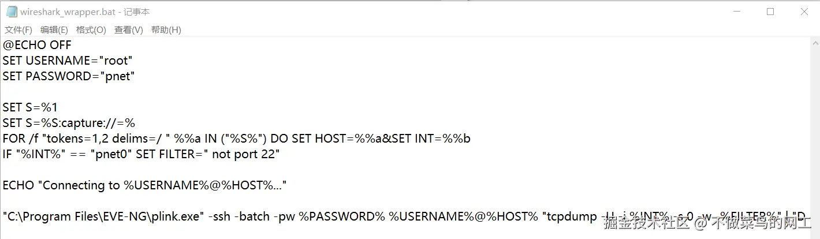Open the 查看(V) View menu
This screenshot has width=820, height=239.
[x=128, y=30]
